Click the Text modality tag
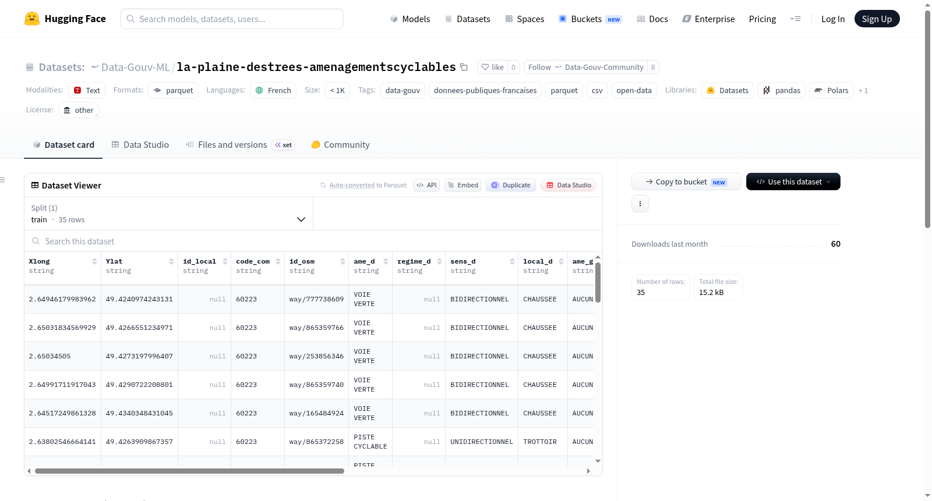Screen dimensions: 932x501 87,90
